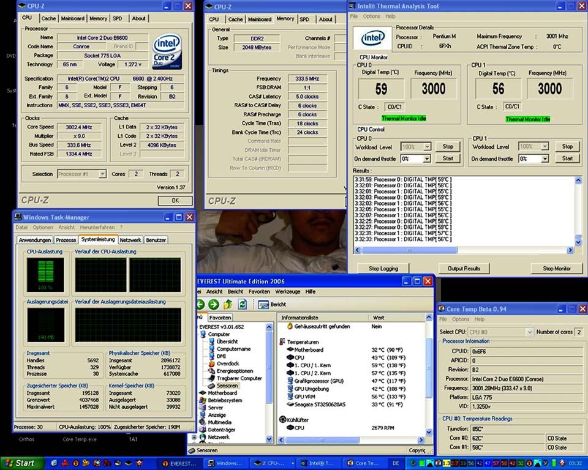The height and width of the screenshot is (470, 588).
Task: Switch to Prozesse tab in Task-Manager
Action: pyautogui.click(x=66, y=240)
